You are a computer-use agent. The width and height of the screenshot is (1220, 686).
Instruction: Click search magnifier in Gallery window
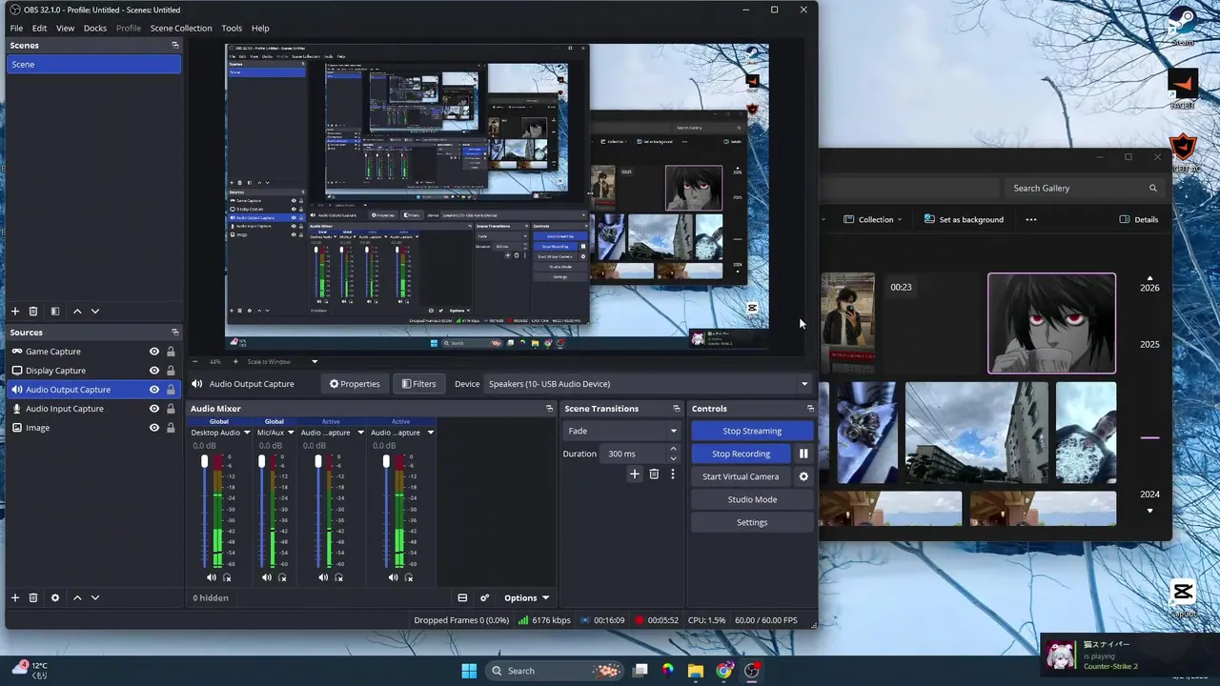tap(1153, 189)
